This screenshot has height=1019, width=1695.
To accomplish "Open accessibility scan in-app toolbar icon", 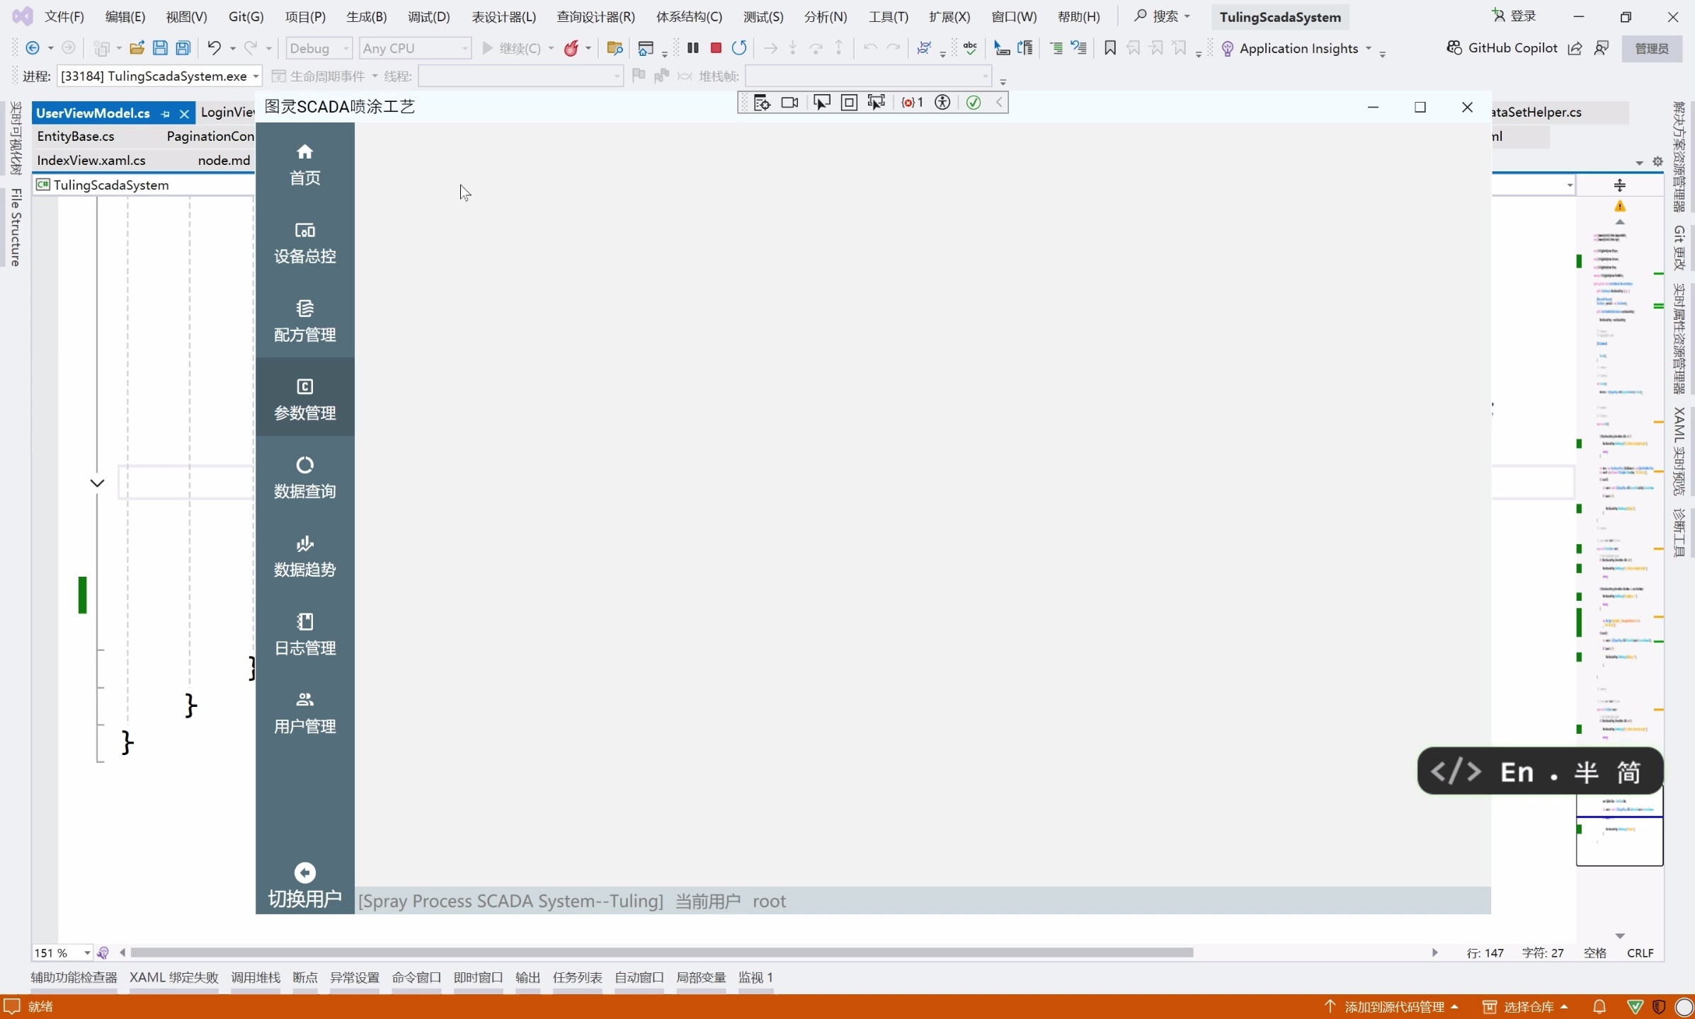I will pyautogui.click(x=942, y=103).
